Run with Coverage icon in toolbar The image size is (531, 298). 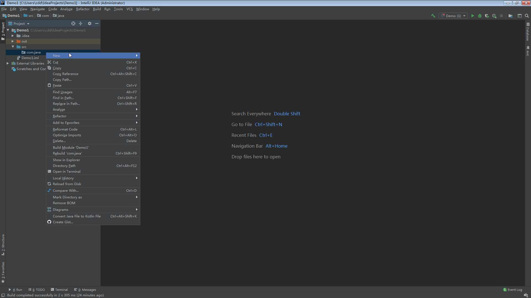[487, 16]
